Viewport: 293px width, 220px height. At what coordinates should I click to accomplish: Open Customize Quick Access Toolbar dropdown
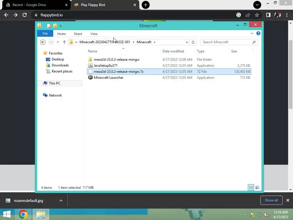(60, 26)
